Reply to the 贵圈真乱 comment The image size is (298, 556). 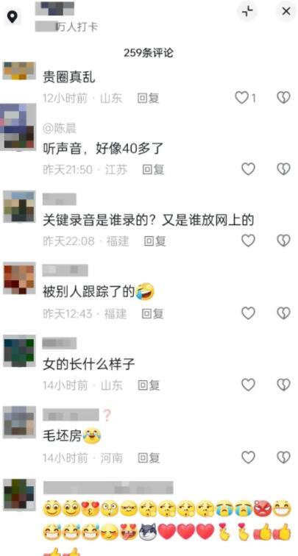(149, 99)
